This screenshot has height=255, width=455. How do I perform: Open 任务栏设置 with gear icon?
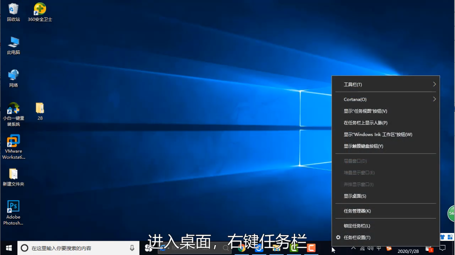point(357,238)
